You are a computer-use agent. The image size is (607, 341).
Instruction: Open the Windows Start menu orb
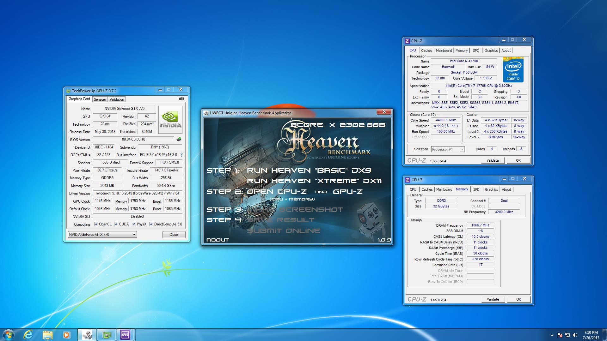(x=8, y=335)
